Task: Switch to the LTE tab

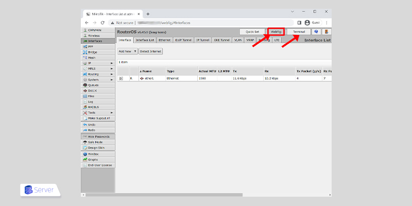Action: click(x=277, y=40)
